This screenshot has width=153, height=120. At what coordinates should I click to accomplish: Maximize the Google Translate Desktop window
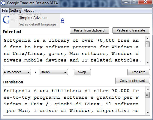[x=134, y=2]
